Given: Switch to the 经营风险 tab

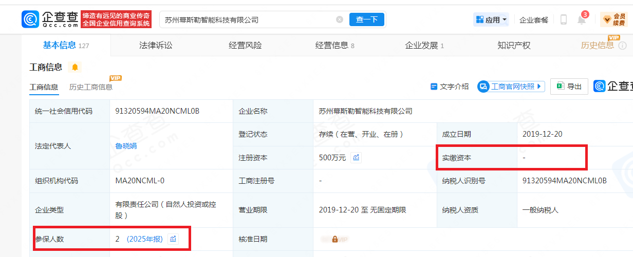Looking at the screenshot, I should [x=245, y=45].
